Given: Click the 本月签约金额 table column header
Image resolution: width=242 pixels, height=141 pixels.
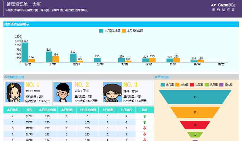Looking at the screenshot, I should click(47, 110).
